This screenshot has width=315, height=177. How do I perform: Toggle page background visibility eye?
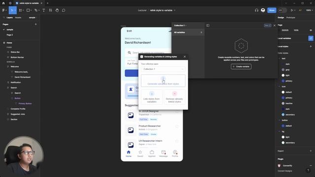(x=311, y=30)
